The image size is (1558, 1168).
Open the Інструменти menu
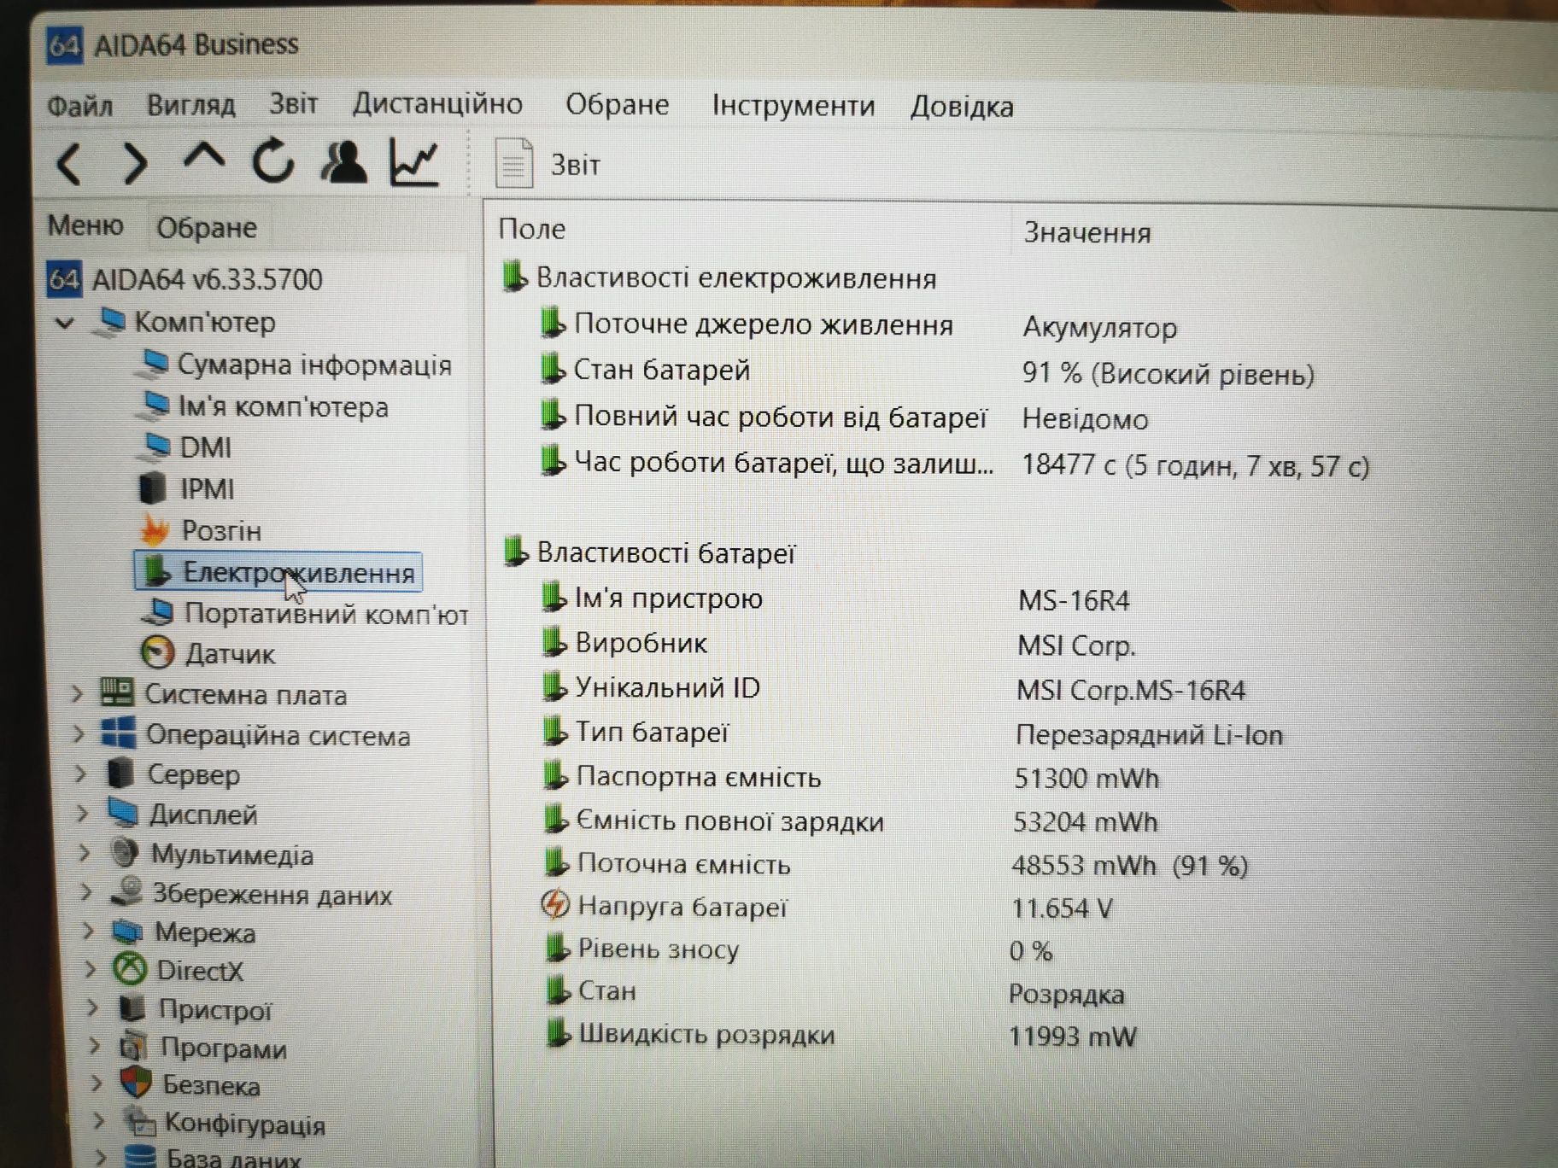tap(794, 106)
